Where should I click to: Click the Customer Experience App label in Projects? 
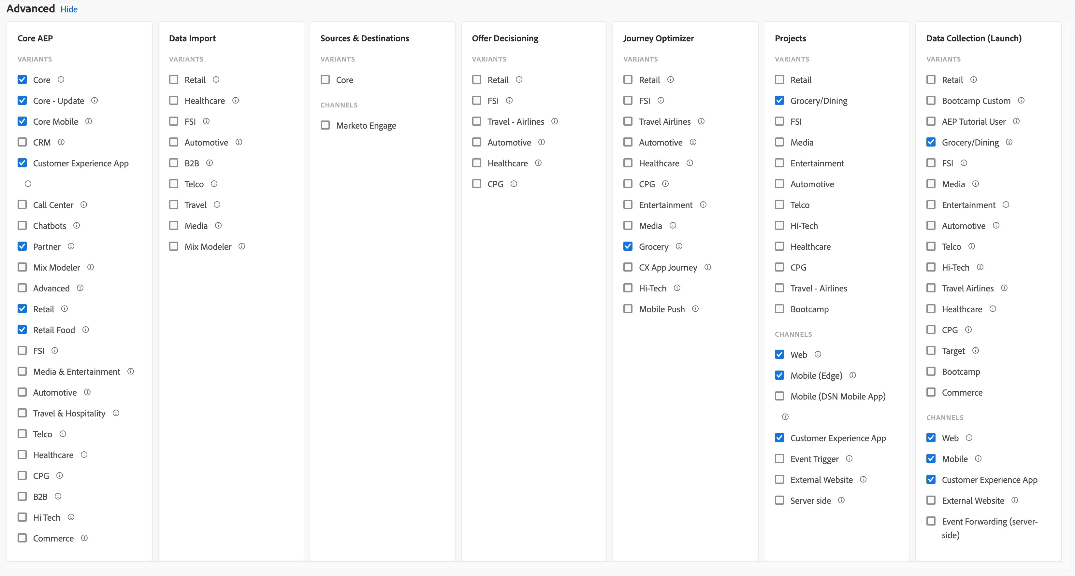tap(838, 438)
